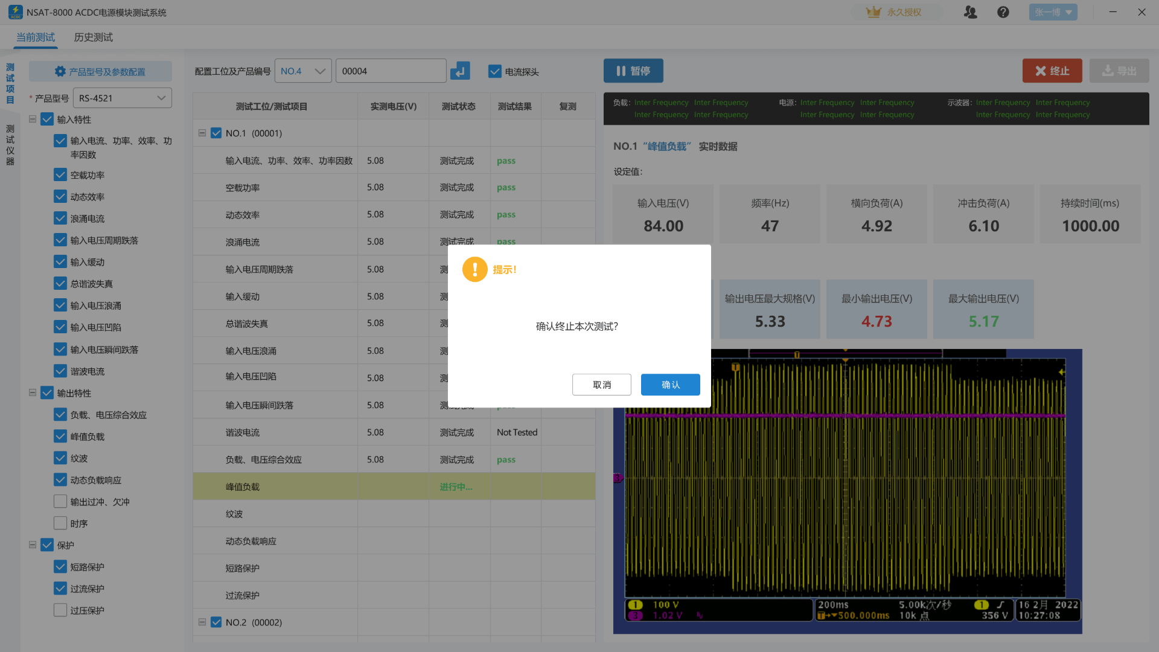Enable the 时序 checkbox
The image size is (1159, 652).
[x=60, y=523]
